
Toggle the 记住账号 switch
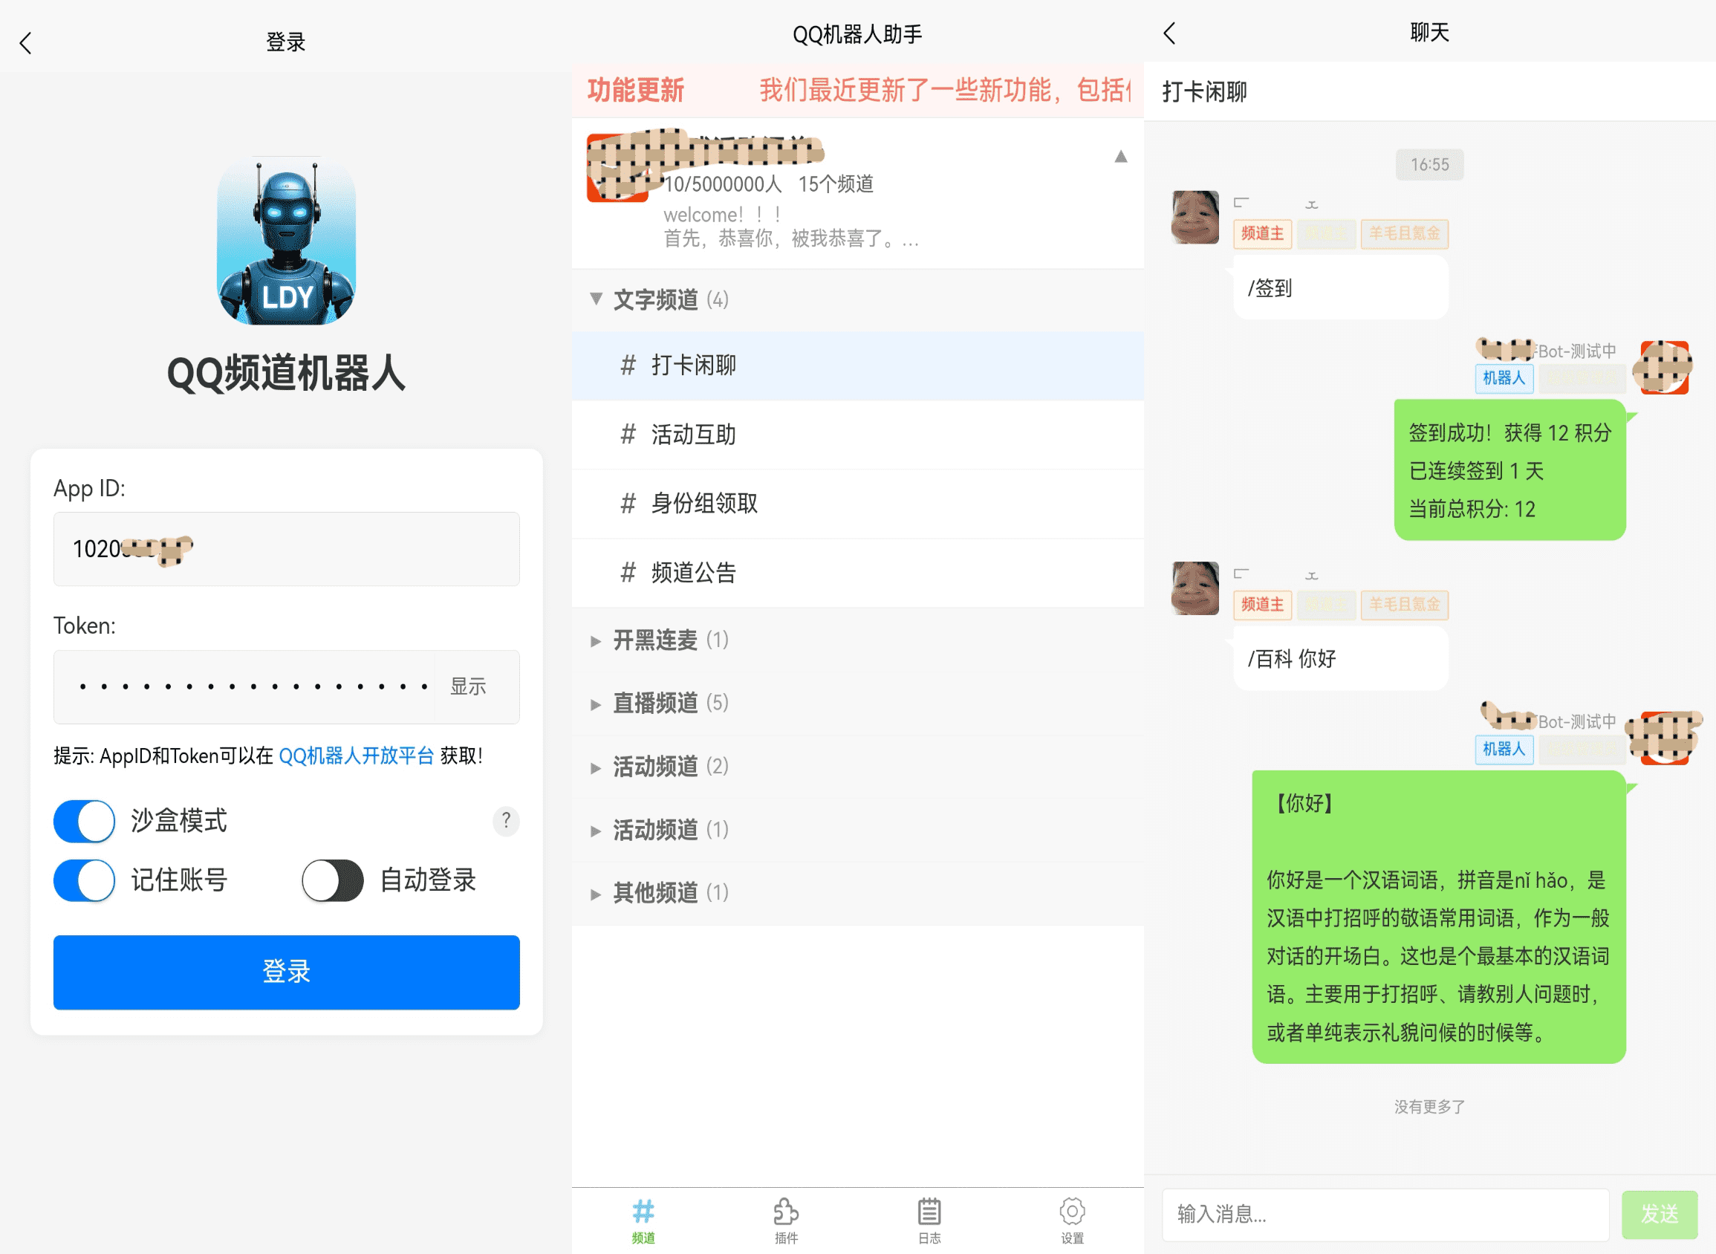[84, 880]
